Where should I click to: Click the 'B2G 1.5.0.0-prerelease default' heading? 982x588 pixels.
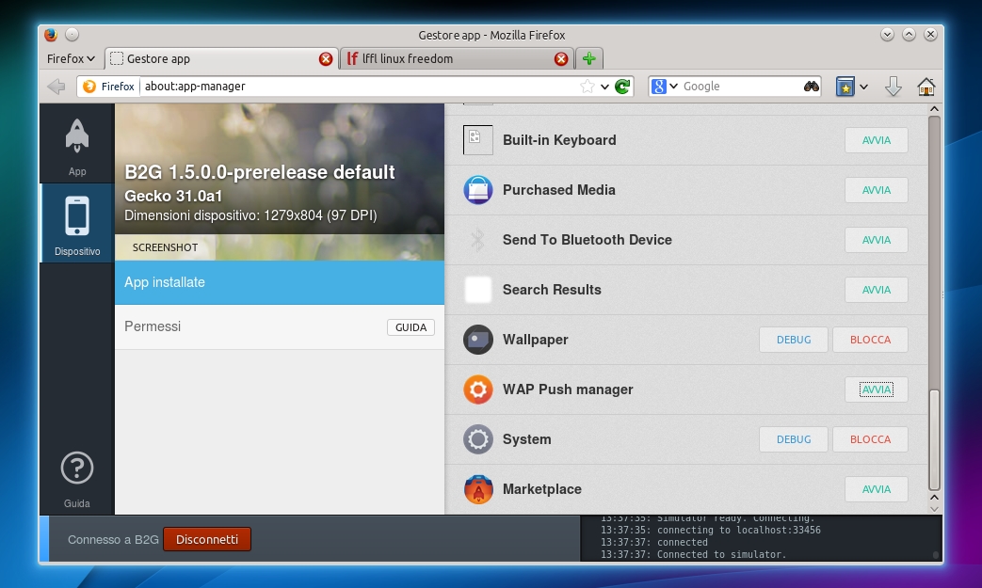point(259,172)
